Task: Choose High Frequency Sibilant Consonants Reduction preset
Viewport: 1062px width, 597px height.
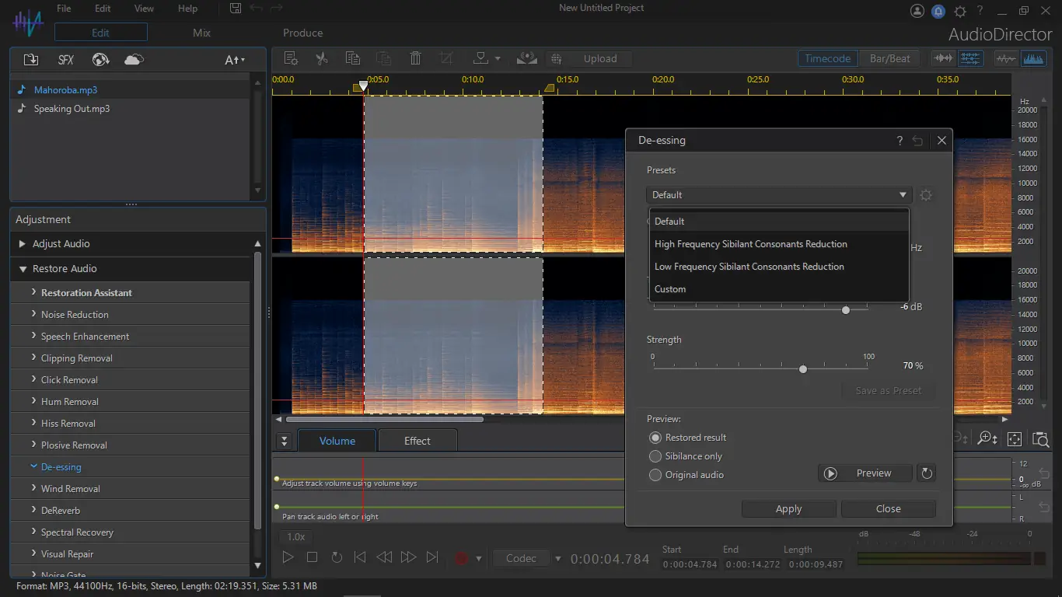Action: coord(750,244)
